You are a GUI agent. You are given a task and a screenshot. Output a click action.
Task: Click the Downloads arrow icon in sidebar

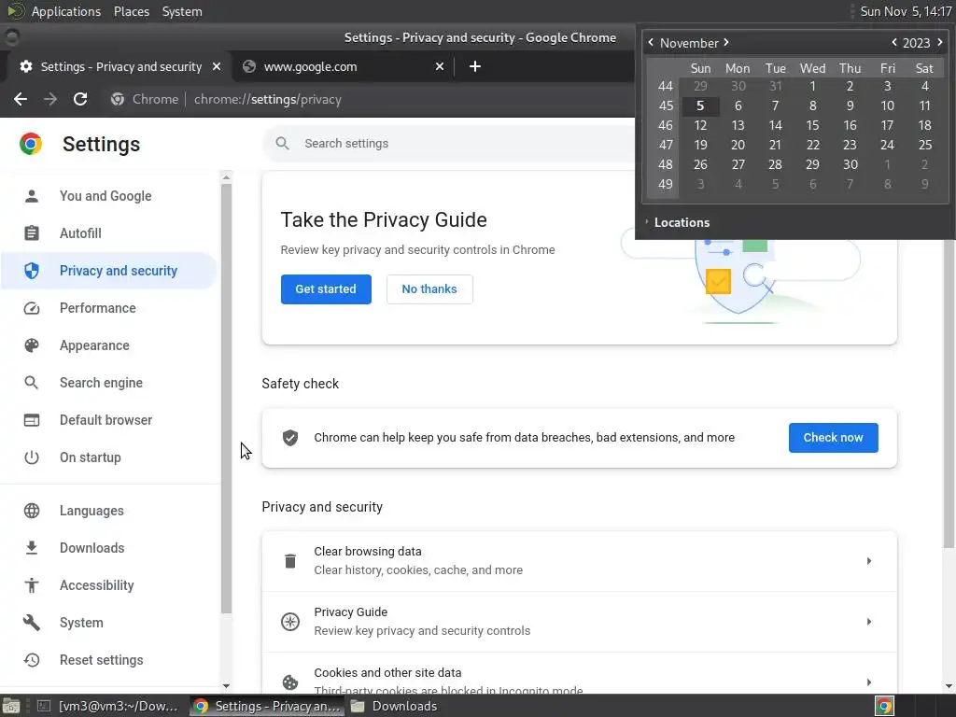(32, 547)
